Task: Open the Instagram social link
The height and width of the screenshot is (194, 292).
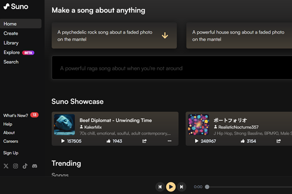Action: (x=16, y=166)
